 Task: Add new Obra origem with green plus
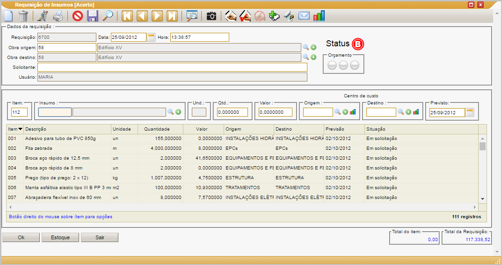point(313,47)
